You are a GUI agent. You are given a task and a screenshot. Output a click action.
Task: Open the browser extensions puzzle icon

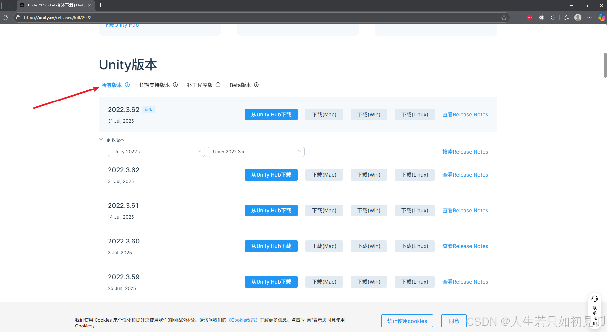553,18
